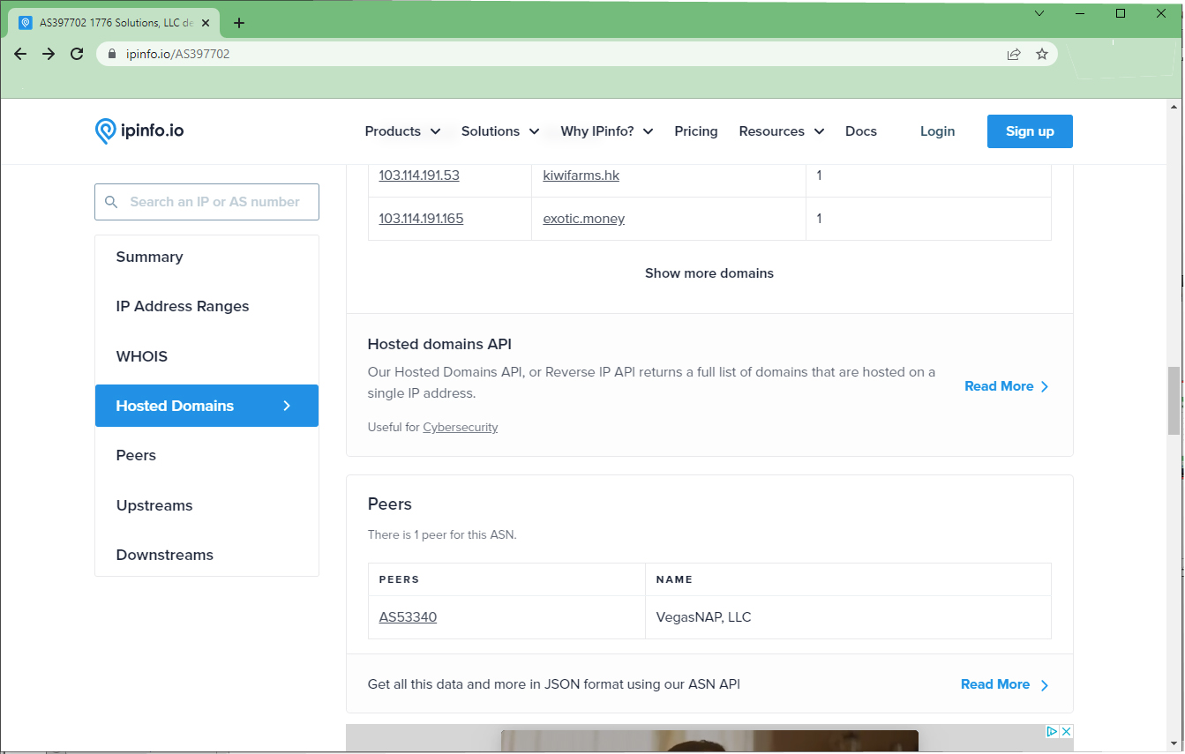The width and height of the screenshot is (1185, 754).
Task: Click the page vertical scrollbar thumb
Action: tap(1174, 400)
